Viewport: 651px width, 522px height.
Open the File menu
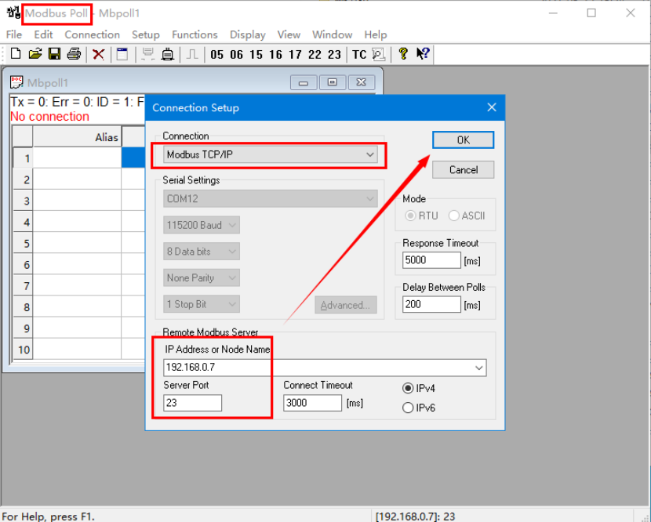(14, 34)
